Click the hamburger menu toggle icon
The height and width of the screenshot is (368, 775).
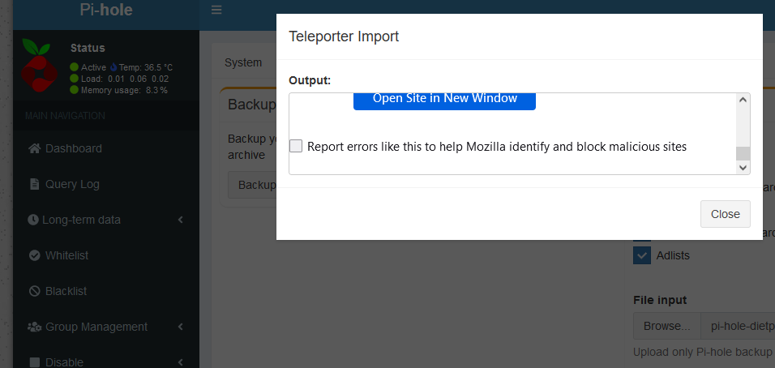tap(216, 10)
